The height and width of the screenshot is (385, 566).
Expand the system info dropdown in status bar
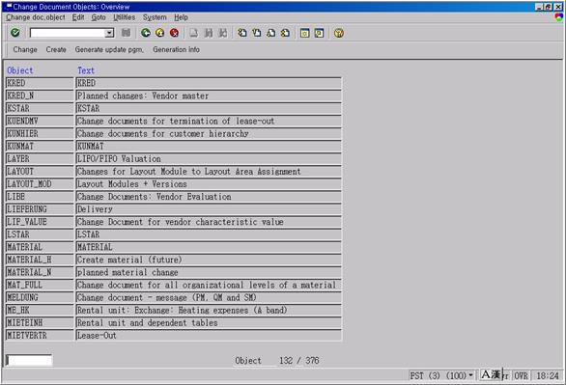(x=470, y=375)
